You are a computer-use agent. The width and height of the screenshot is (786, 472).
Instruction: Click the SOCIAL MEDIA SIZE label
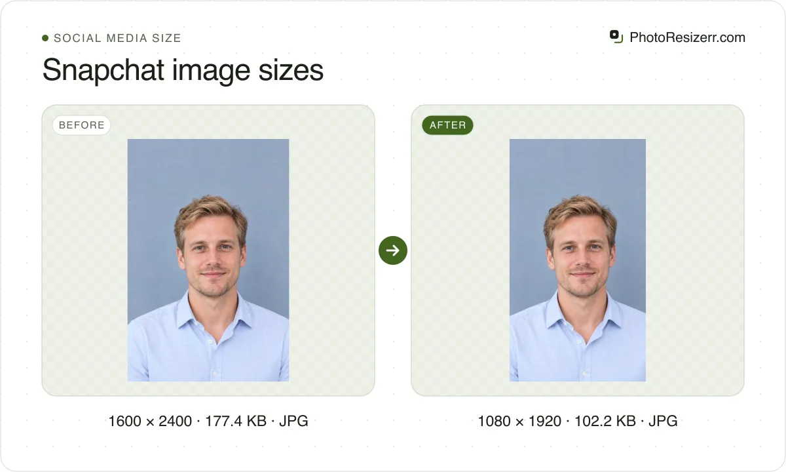tap(117, 38)
